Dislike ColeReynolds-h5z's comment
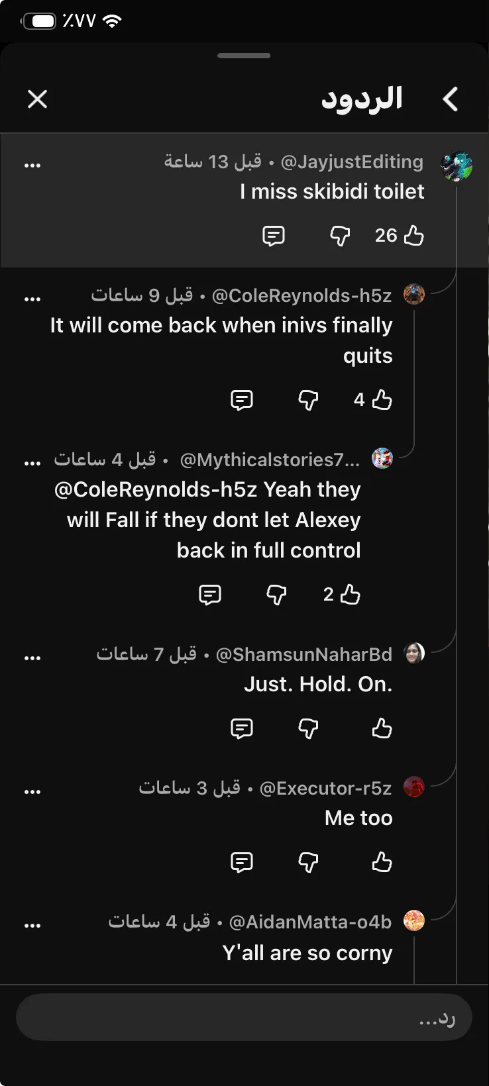The height and width of the screenshot is (1086, 489). click(308, 399)
